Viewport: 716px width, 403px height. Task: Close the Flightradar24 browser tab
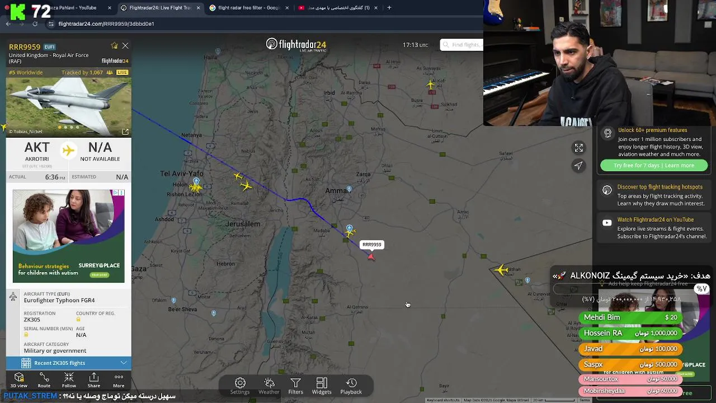pos(198,8)
